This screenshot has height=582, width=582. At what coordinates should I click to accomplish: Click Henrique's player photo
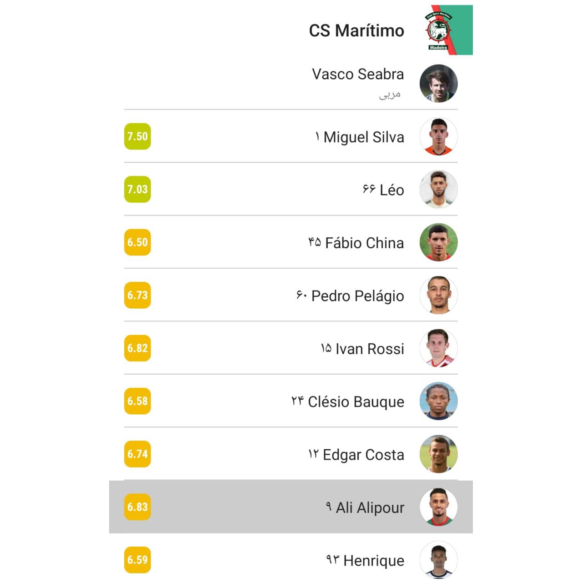tap(438, 560)
